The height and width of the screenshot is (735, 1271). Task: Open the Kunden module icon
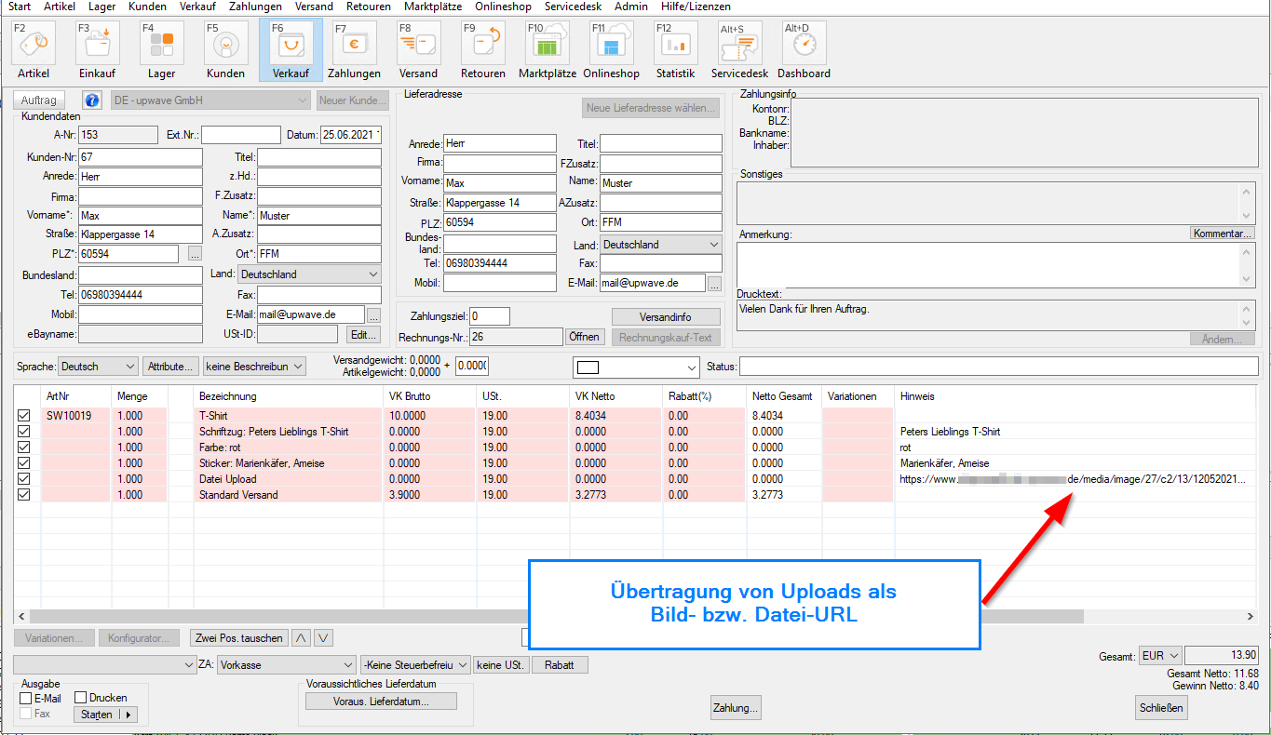coord(226,43)
